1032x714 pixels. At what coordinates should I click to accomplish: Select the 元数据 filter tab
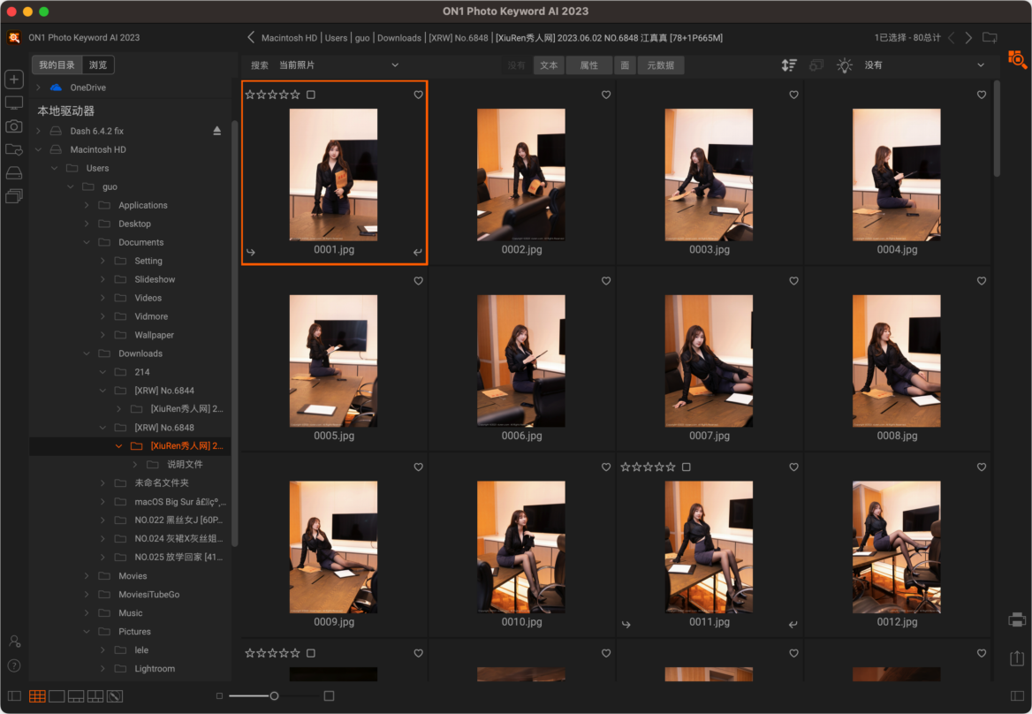(x=661, y=65)
